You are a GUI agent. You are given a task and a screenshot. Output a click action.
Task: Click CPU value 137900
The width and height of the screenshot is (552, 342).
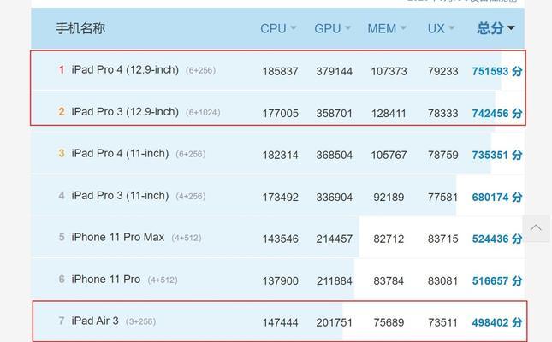point(280,280)
